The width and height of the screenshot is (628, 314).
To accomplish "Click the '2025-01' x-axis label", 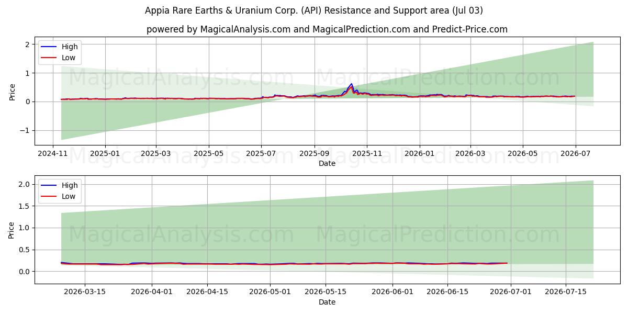I will coord(105,154).
